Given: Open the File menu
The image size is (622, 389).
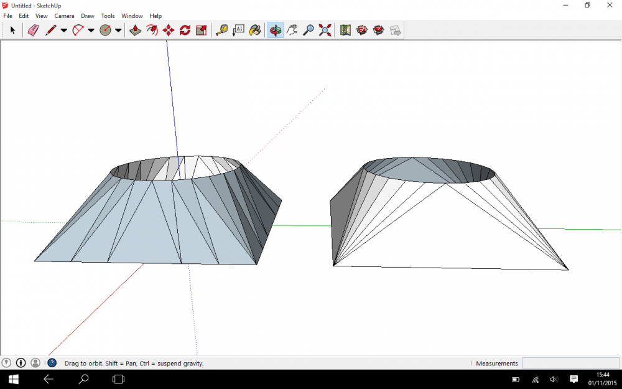Looking at the screenshot, I should [x=8, y=16].
